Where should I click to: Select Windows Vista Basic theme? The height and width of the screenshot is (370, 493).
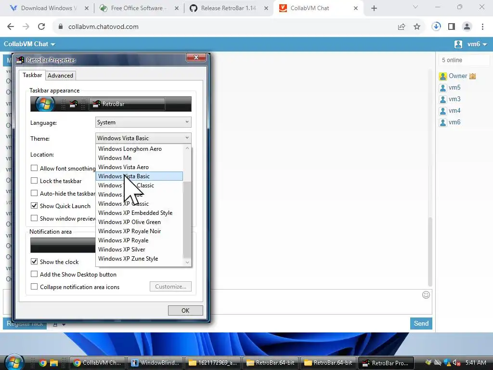click(x=139, y=176)
